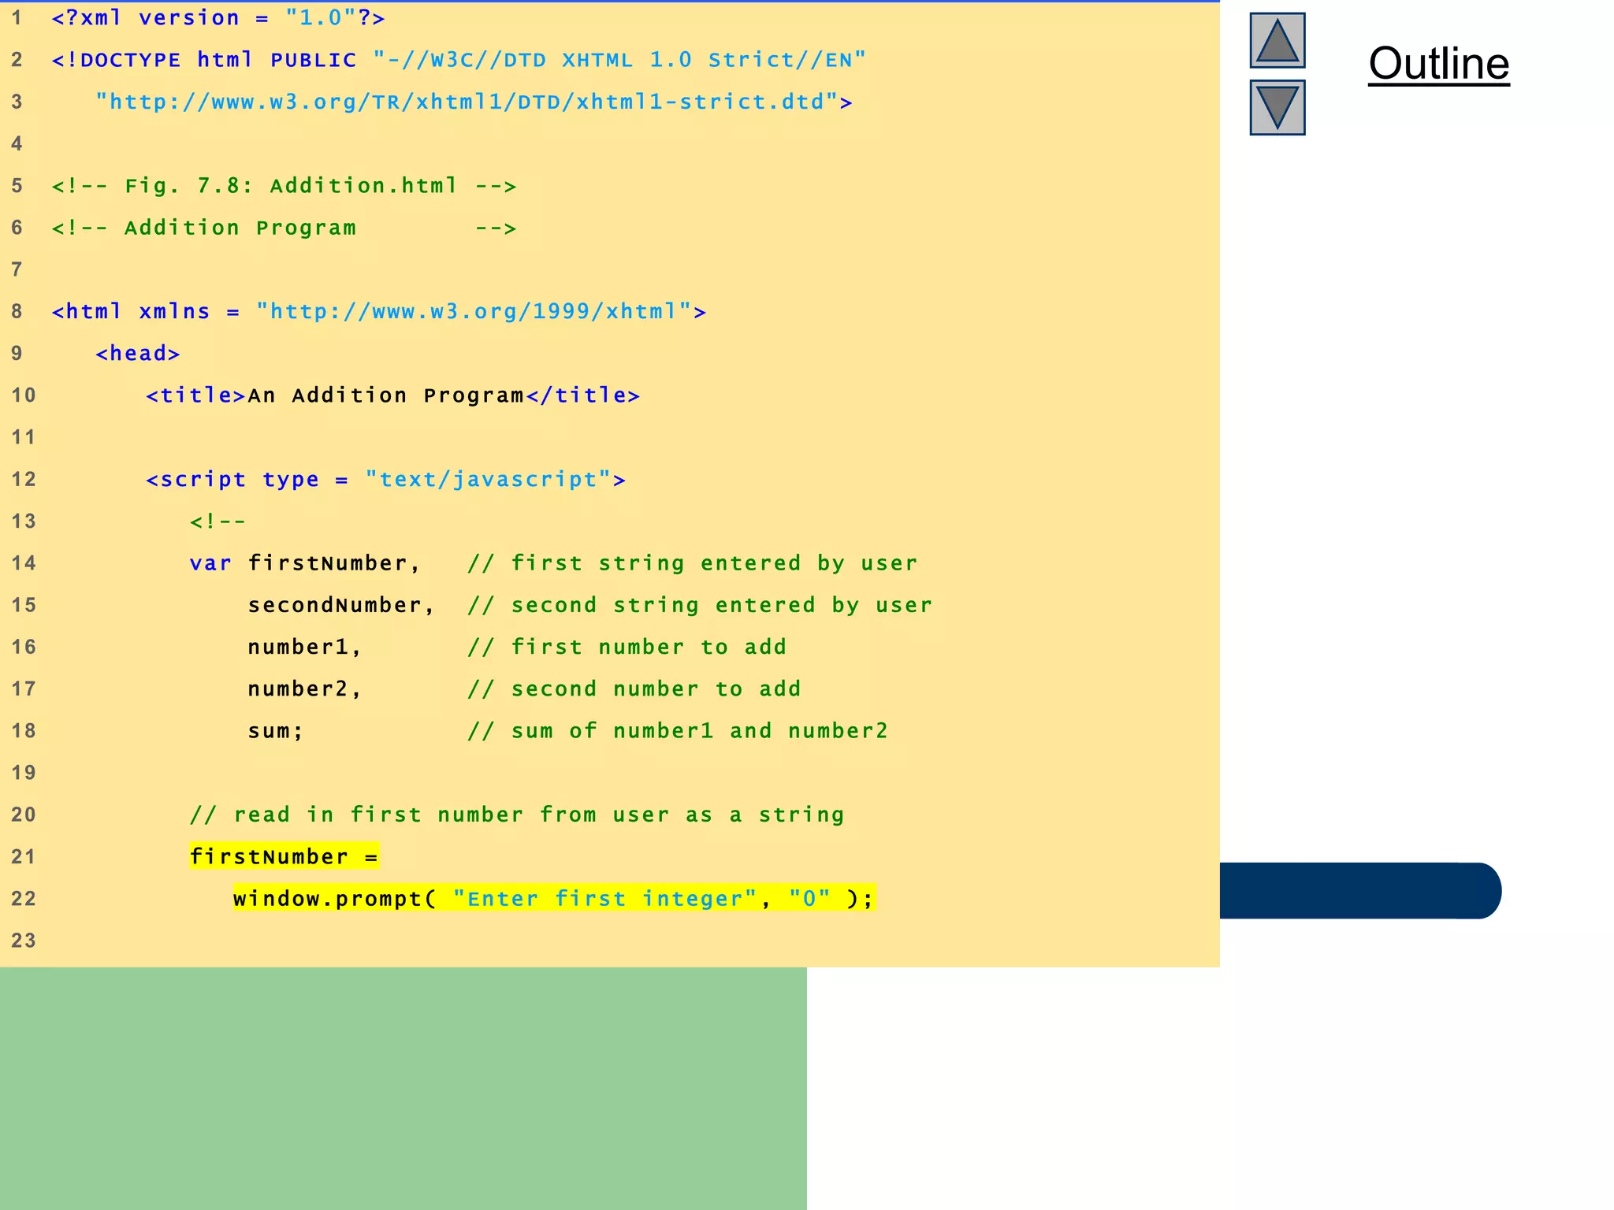Select the Fig. 7.8: Addition.html comment
The width and height of the screenshot is (1614, 1210).
284,186
